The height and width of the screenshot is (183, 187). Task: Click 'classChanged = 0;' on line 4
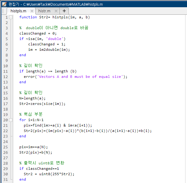[38, 34]
